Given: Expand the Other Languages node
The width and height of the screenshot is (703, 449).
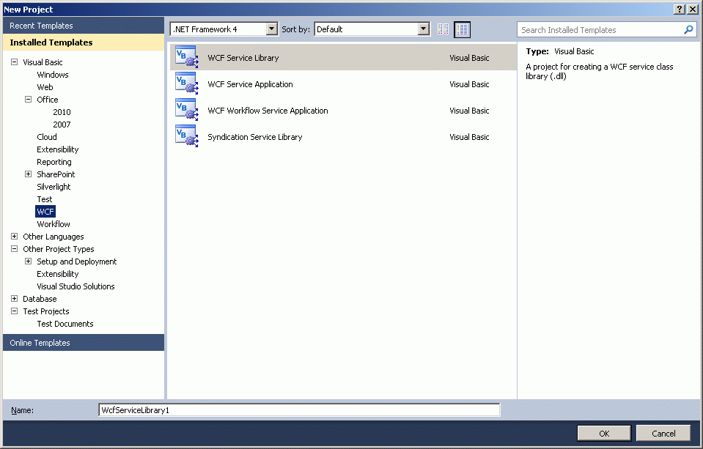Looking at the screenshot, I should click(x=15, y=236).
